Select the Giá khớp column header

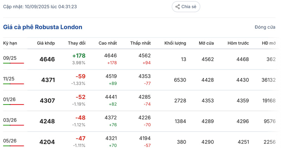(46, 43)
